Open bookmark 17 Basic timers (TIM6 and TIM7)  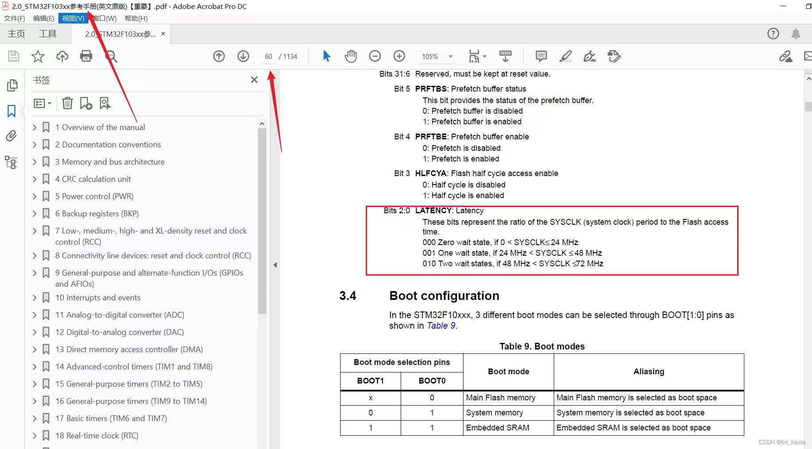click(x=111, y=418)
